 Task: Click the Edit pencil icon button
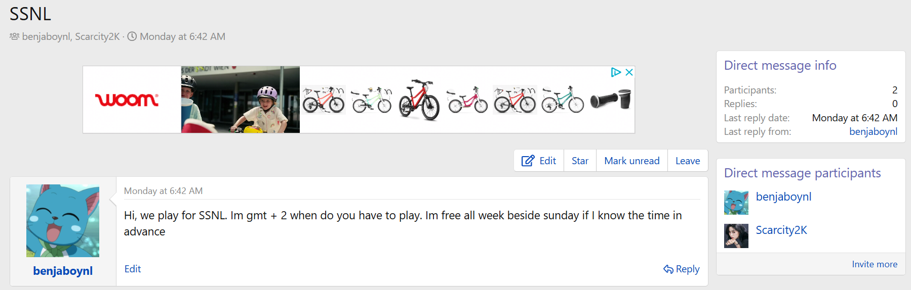point(528,161)
